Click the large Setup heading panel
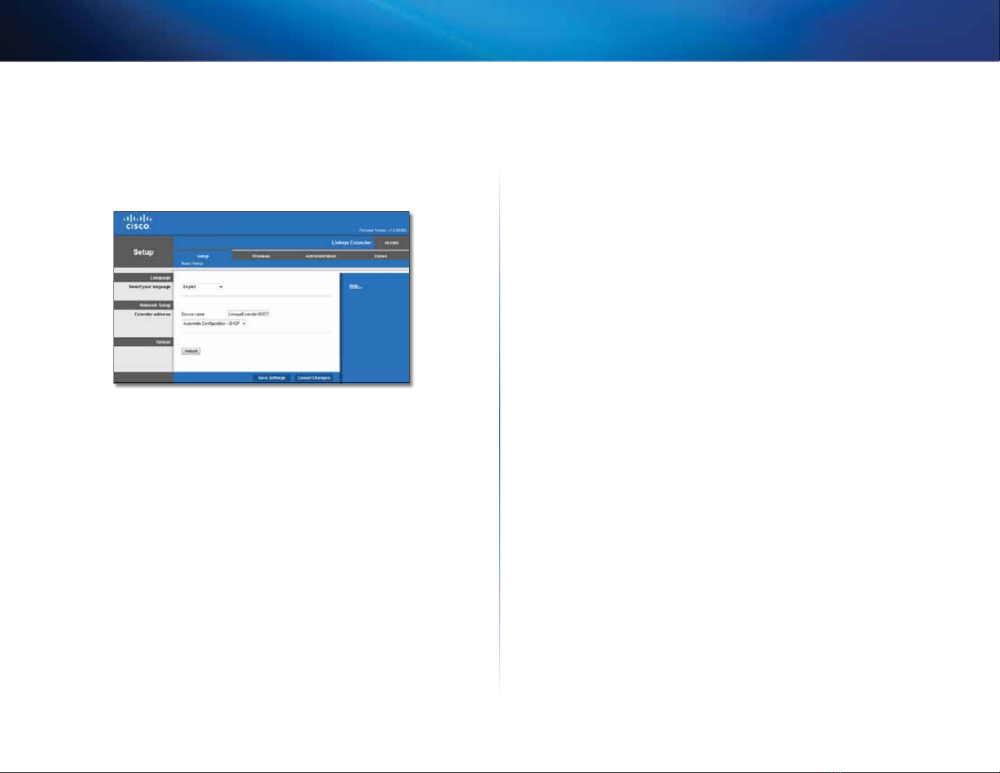This screenshot has height=773, width=1000. click(x=143, y=252)
